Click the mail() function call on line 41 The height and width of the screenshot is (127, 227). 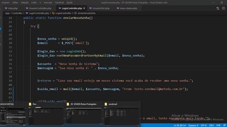click(67, 89)
